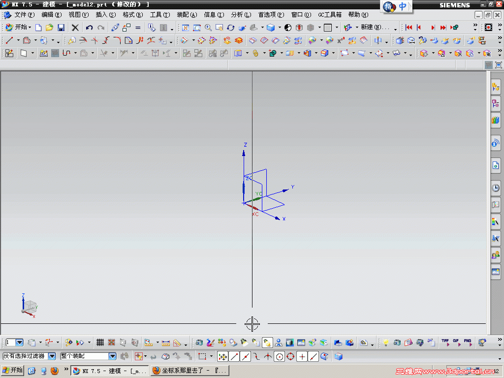Image resolution: width=504 pixels, height=378 pixels.
Task: Toggle the snap to Existing Point option
Action: point(302,356)
